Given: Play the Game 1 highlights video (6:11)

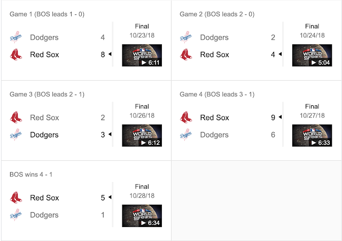Looking at the screenshot, I should coord(142,56).
